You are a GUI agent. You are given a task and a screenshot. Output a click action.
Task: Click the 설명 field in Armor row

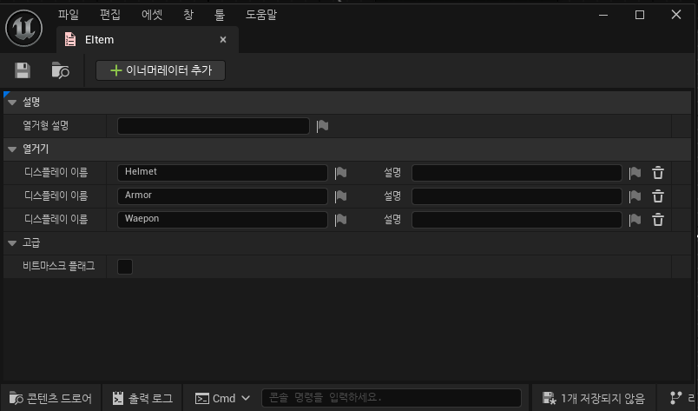[x=517, y=196]
